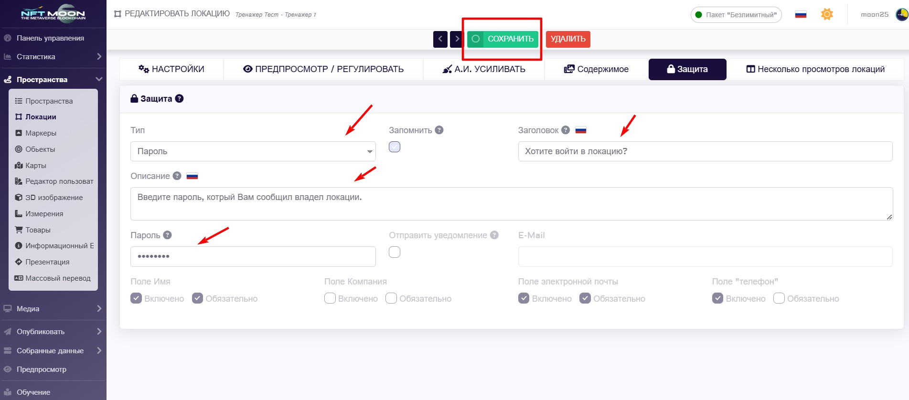The height and width of the screenshot is (400, 909).
Task: Click the help icon next to Пароль label
Action: pos(167,235)
